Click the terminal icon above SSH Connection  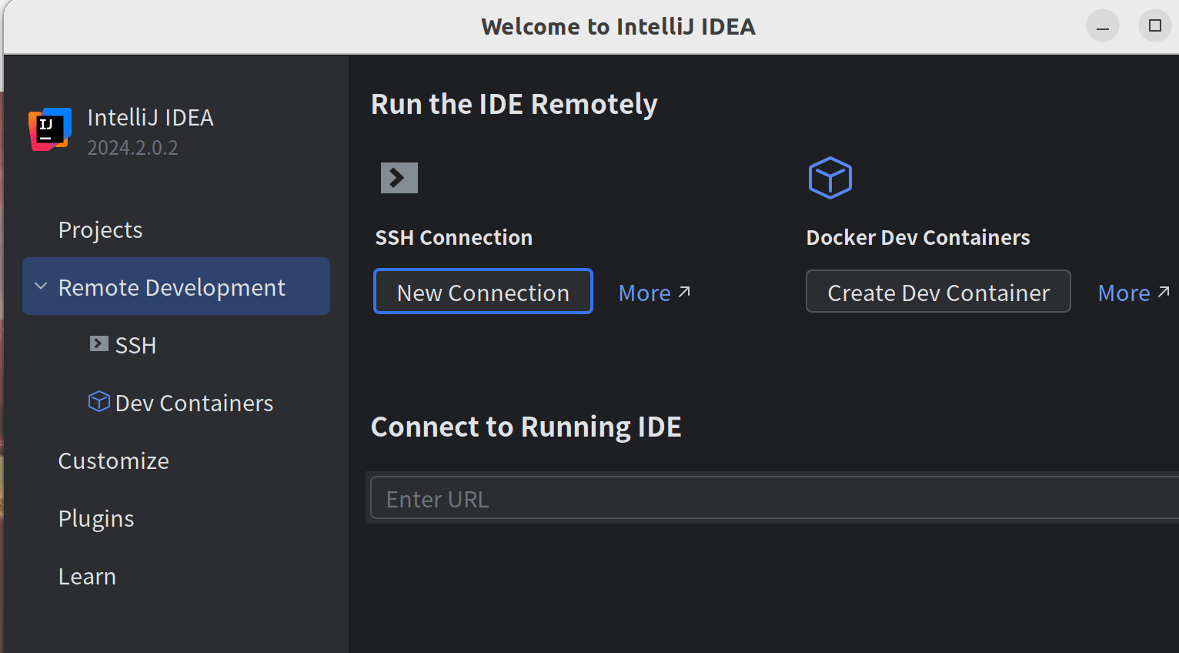[399, 178]
